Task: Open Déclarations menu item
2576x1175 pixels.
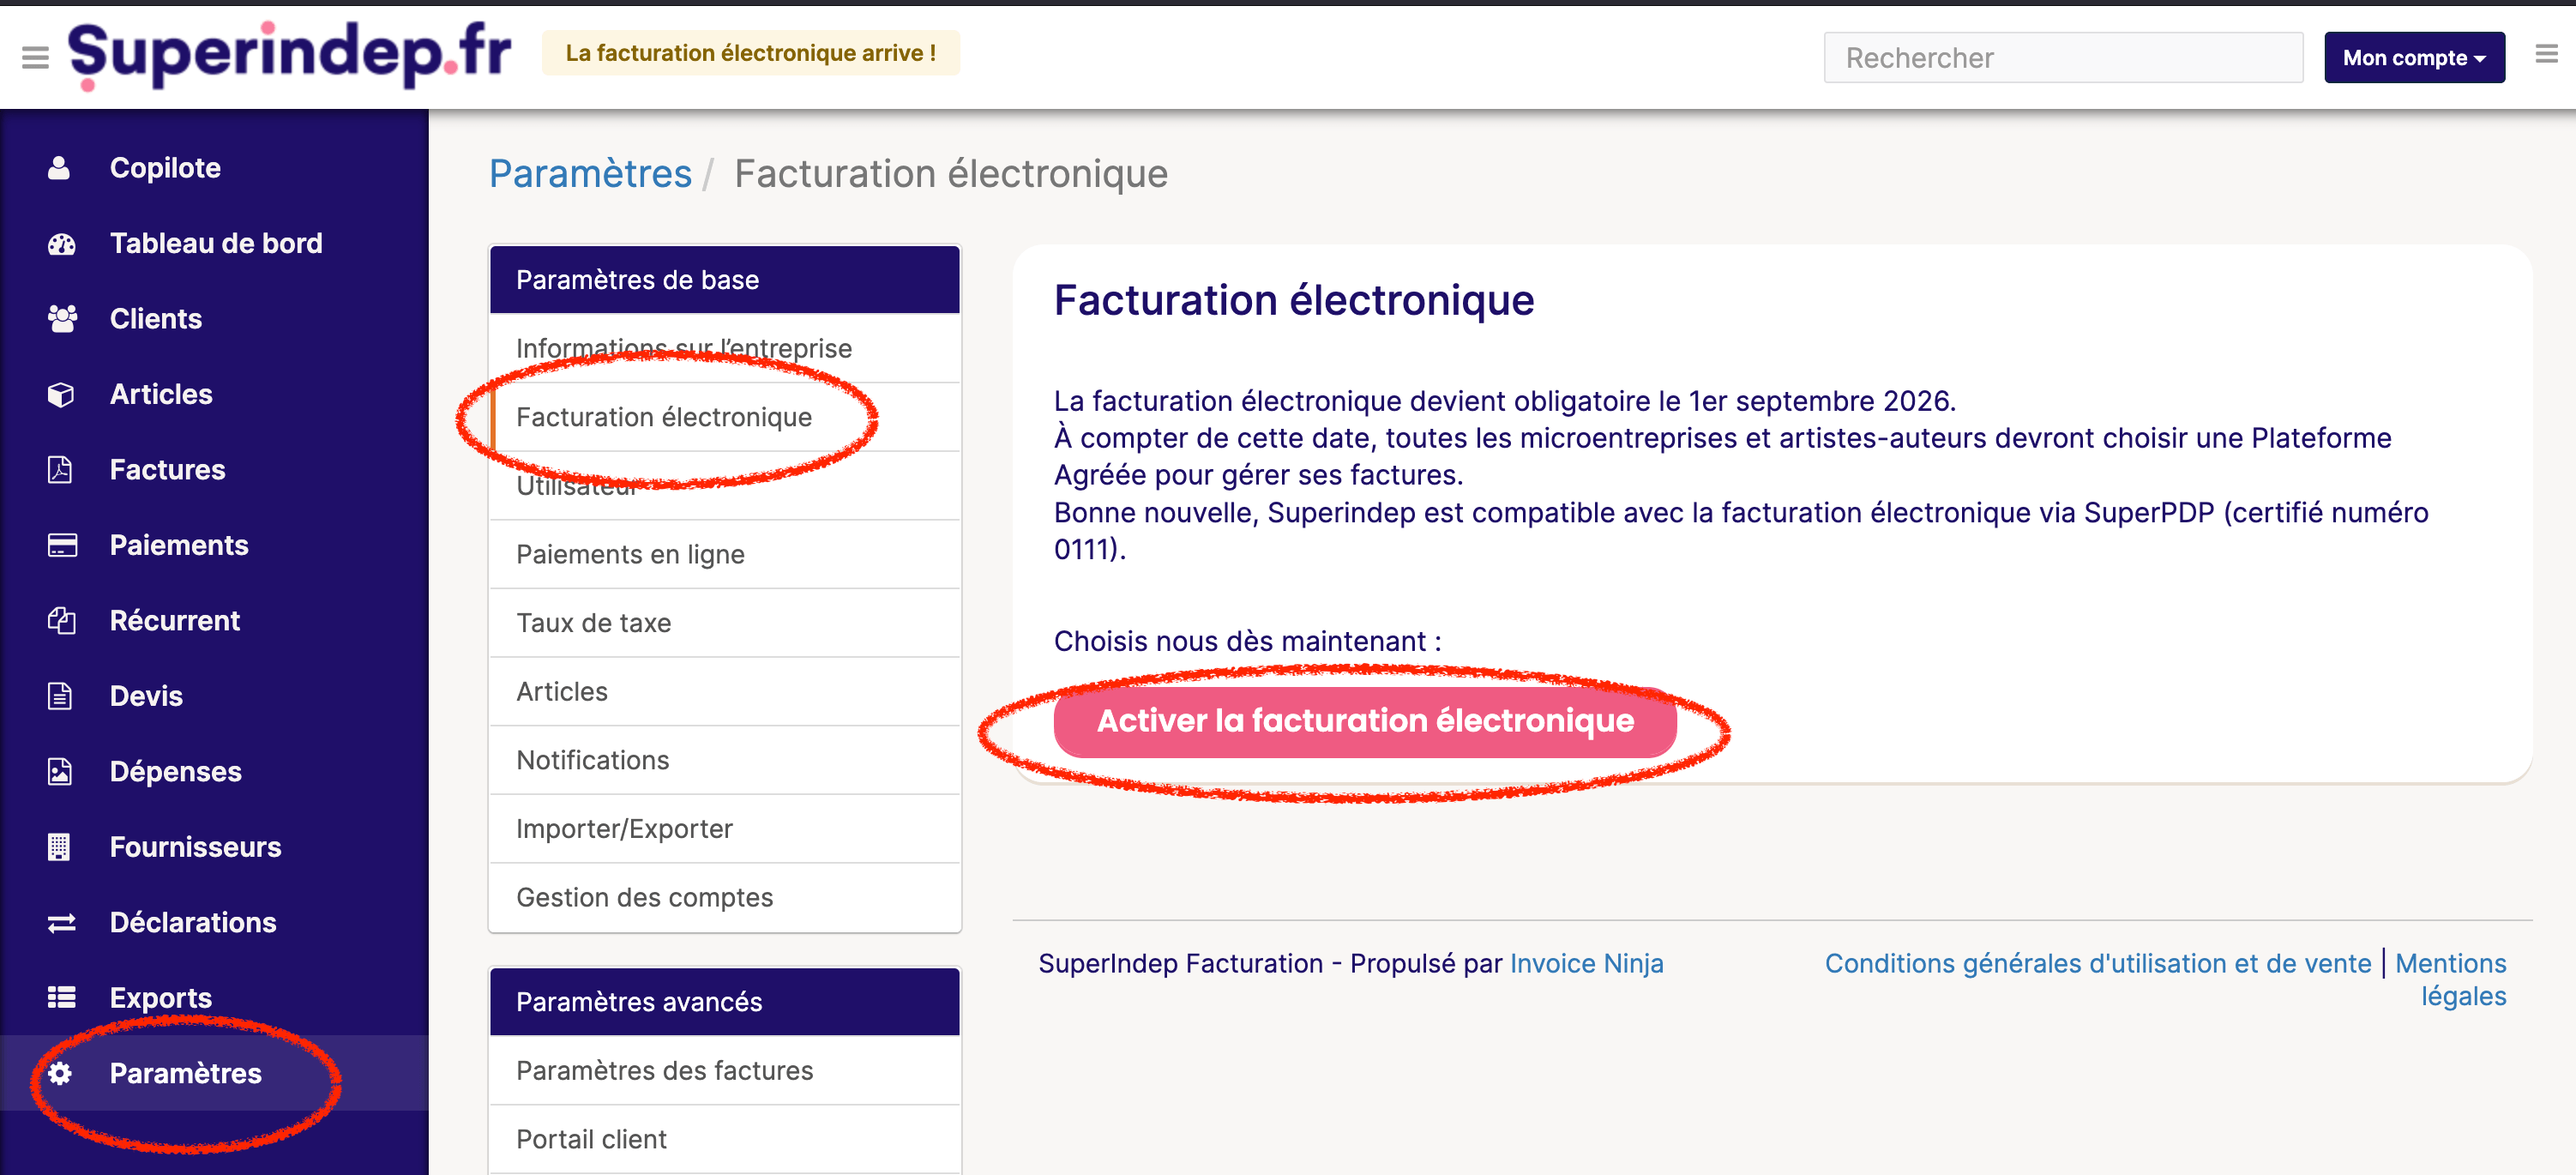Action: [214, 922]
